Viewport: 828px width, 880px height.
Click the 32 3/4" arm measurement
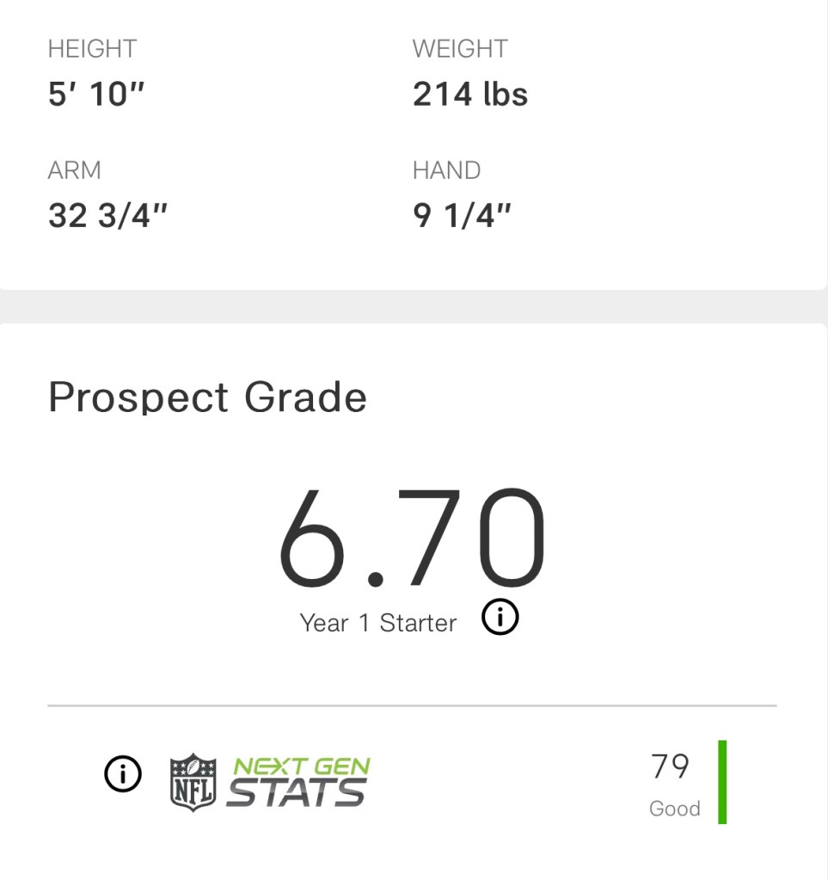pyautogui.click(x=107, y=216)
